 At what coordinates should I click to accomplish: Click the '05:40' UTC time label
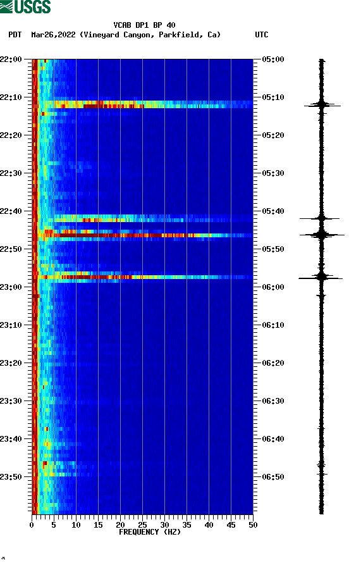pos(273,211)
